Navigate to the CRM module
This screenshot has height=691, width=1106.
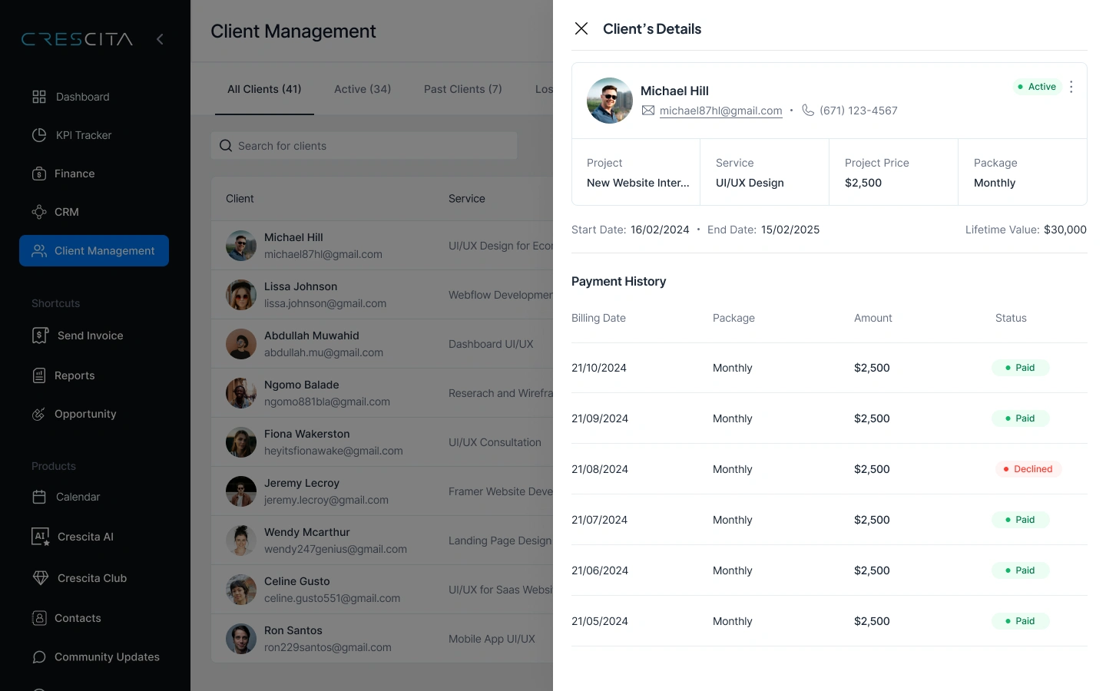(x=66, y=212)
